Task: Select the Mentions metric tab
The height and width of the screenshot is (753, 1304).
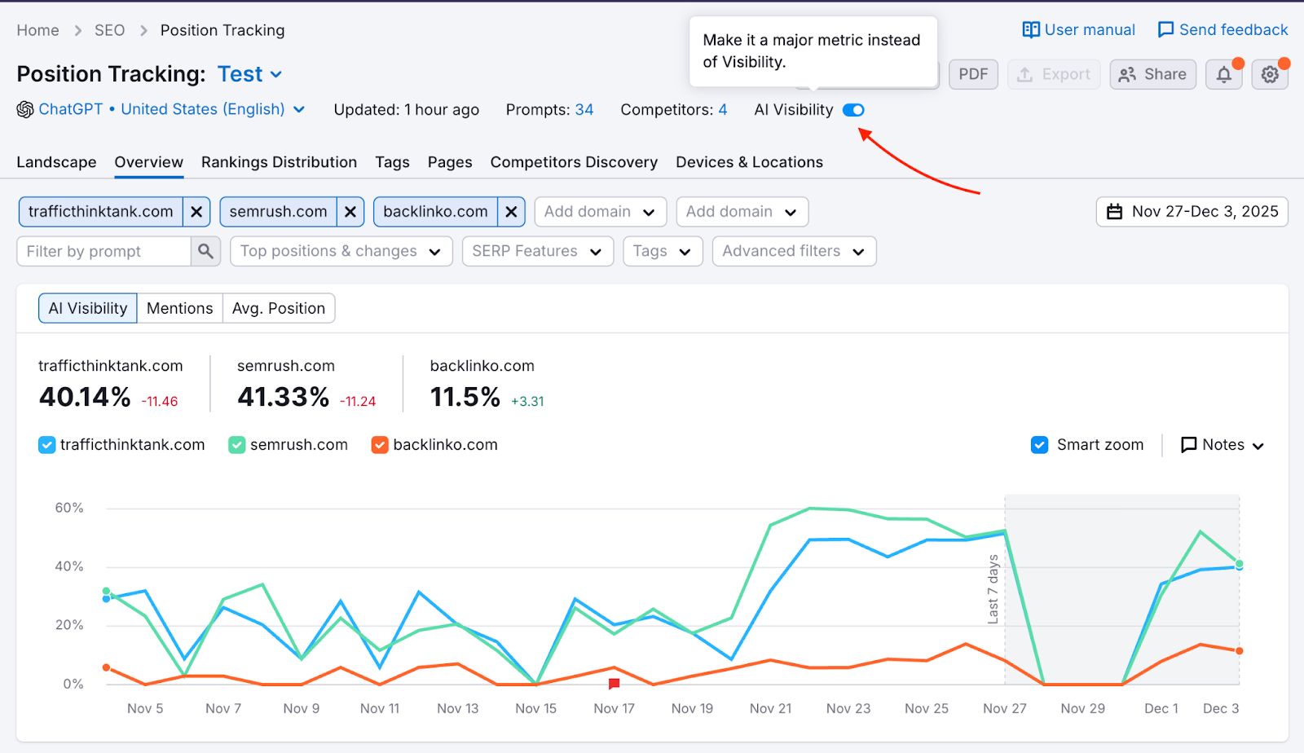Action: pos(179,309)
